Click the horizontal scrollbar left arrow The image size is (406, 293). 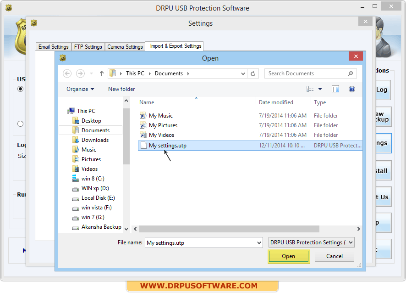pyautogui.click(x=135, y=229)
